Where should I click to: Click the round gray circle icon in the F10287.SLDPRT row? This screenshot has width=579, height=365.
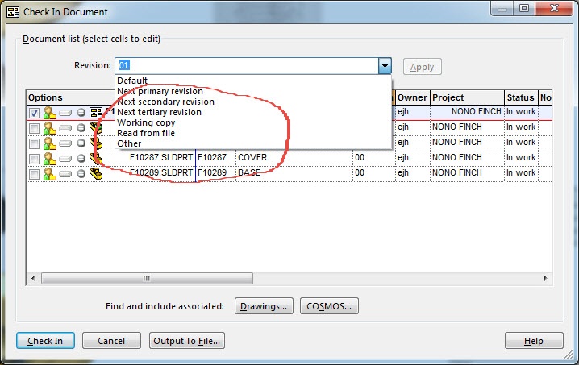(x=81, y=159)
